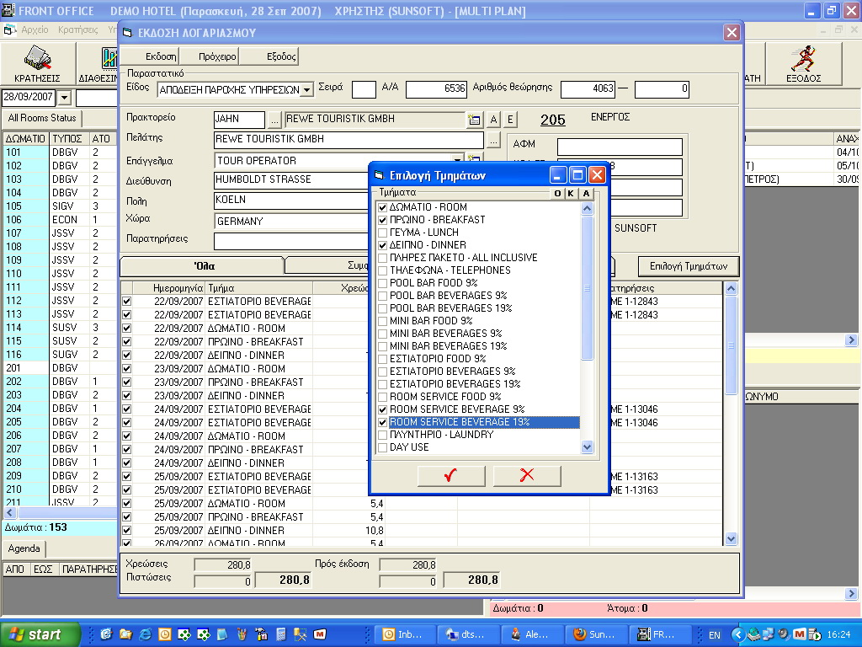Uncheck ΔΩΜΑΤΙΟ - ROOM department
This screenshot has height=647, width=862.
tap(383, 207)
